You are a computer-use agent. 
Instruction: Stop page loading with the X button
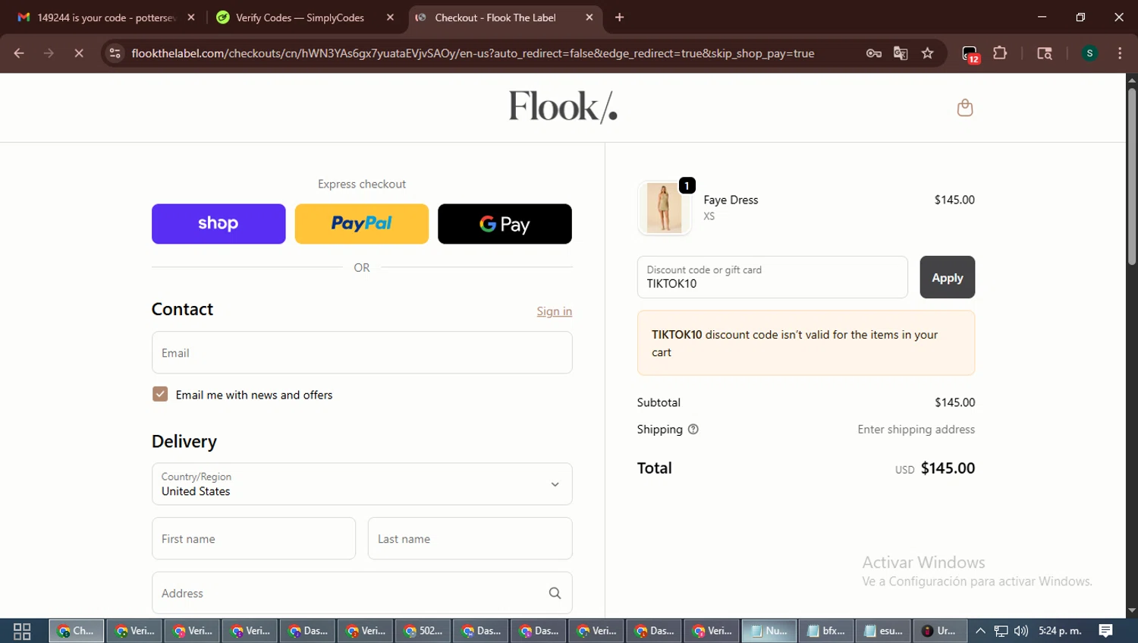[x=78, y=53]
